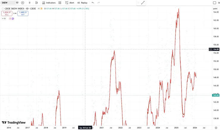Undo the last chart action
Screen dimensions: 220x130
93,3
